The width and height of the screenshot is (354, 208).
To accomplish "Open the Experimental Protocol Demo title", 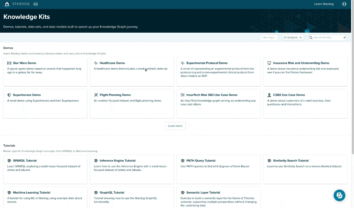I will pos(207,63).
